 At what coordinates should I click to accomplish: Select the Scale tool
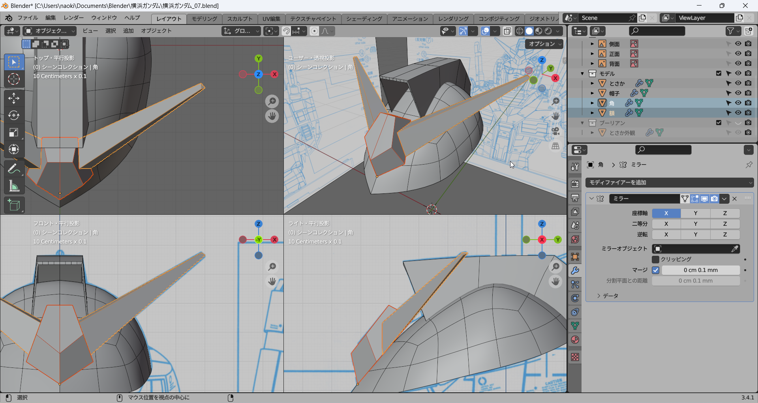(14, 133)
